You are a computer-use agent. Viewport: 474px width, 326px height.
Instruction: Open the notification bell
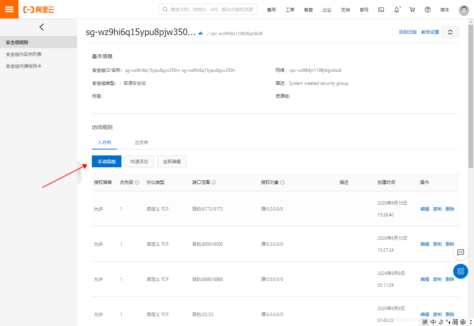pos(397,10)
